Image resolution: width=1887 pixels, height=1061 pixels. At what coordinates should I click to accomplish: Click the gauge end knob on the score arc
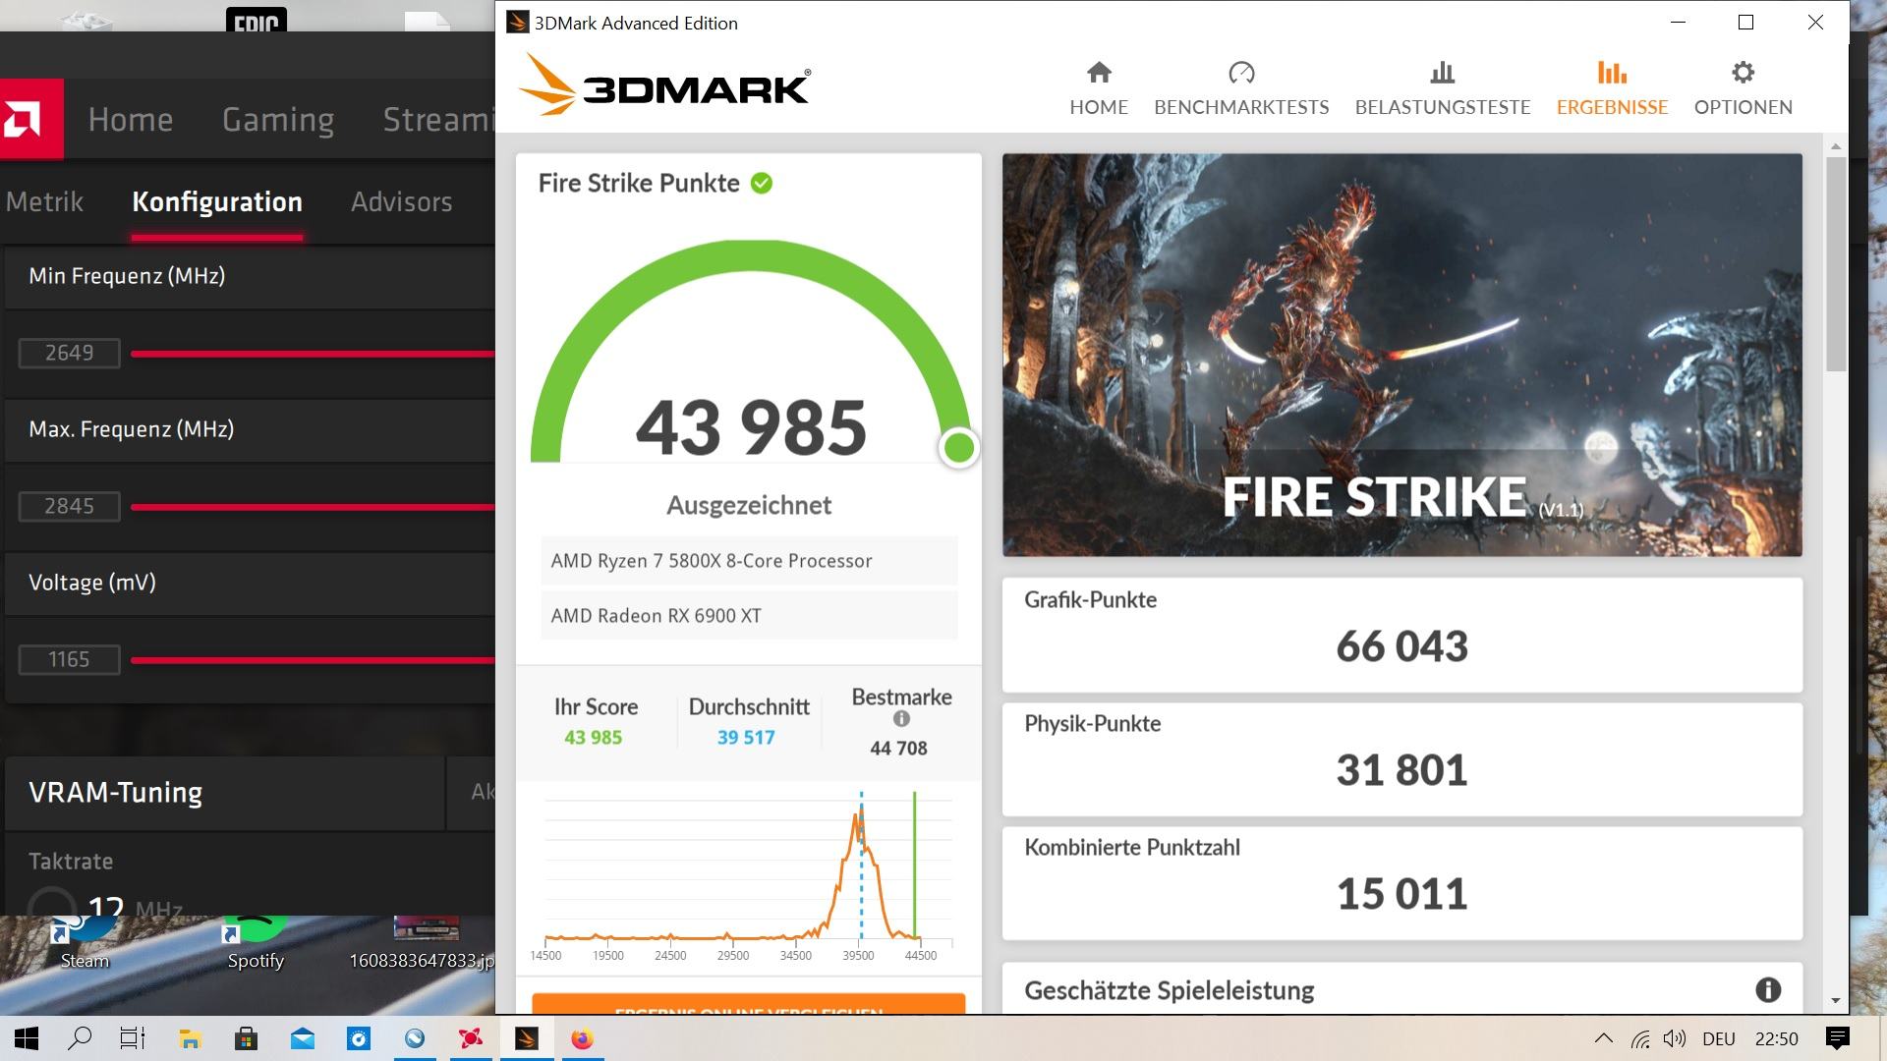click(958, 448)
